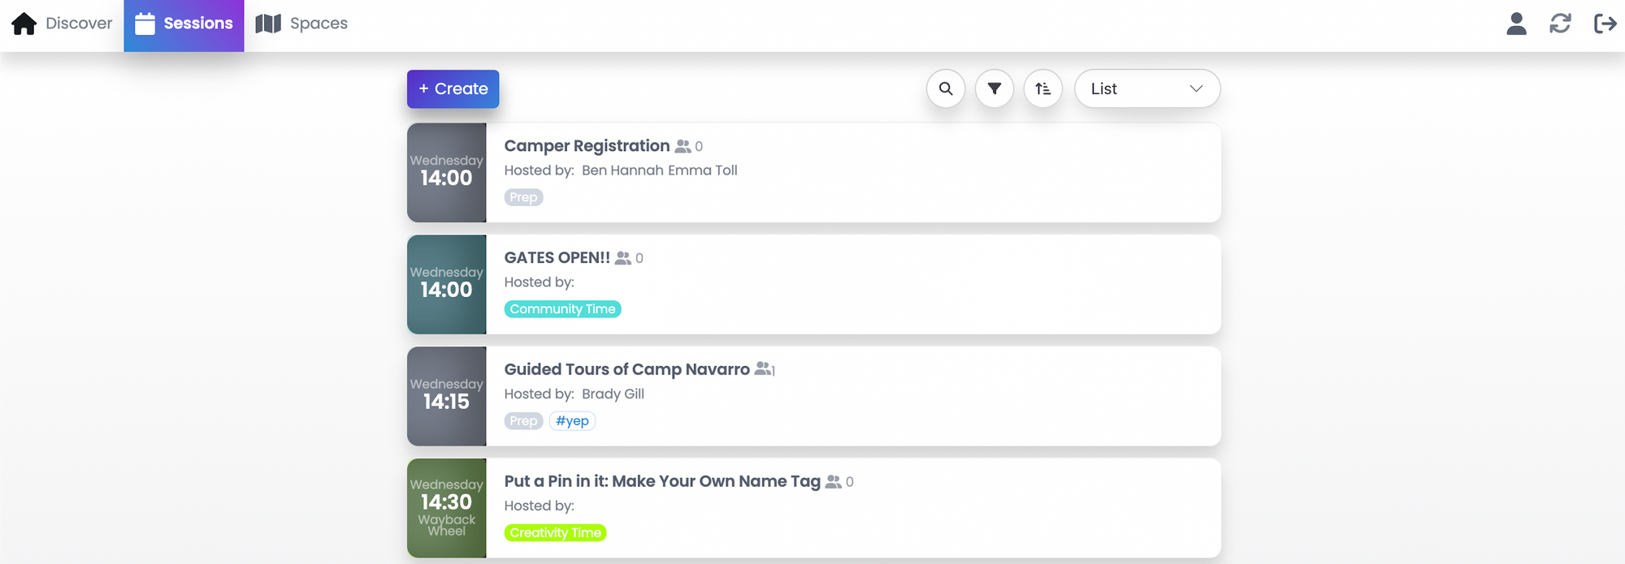Viewport: 1625px width, 564px height.
Task: Select the Community Time tag
Action: pyautogui.click(x=562, y=309)
